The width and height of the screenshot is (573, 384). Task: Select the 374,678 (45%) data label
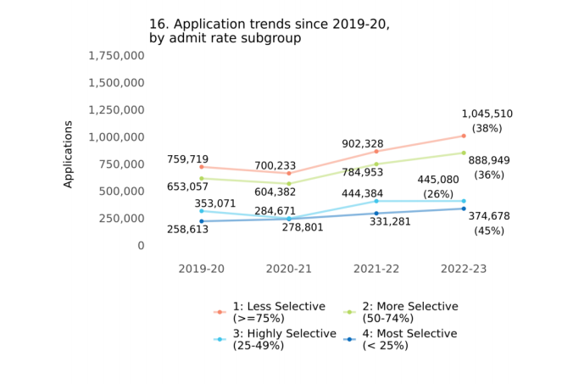pyautogui.click(x=488, y=223)
